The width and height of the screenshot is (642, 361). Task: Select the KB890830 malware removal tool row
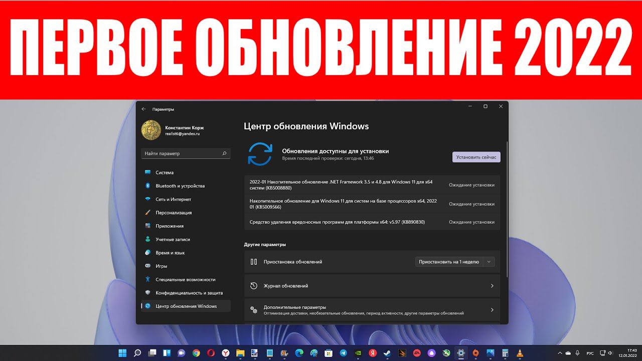coord(372,222)
